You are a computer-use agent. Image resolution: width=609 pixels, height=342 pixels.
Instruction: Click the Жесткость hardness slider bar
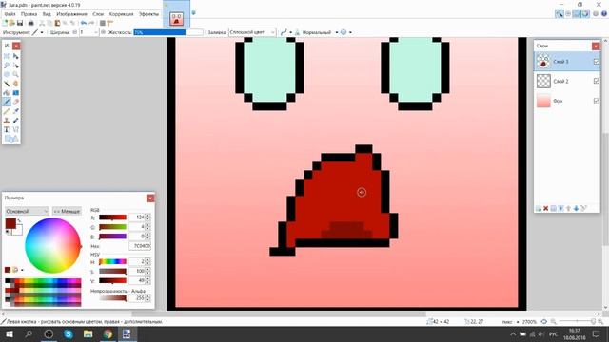(168, 32)
